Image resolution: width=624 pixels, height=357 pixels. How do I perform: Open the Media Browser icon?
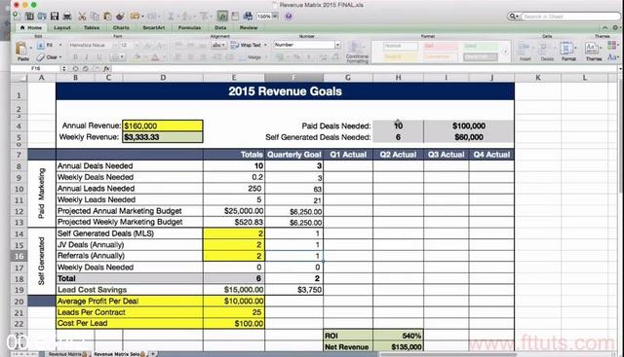tap(248, 17)
